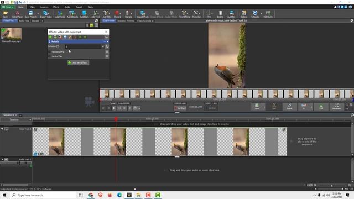Click the save disk icon in title bar
354x199 pixels.
[x=16, y=2]
